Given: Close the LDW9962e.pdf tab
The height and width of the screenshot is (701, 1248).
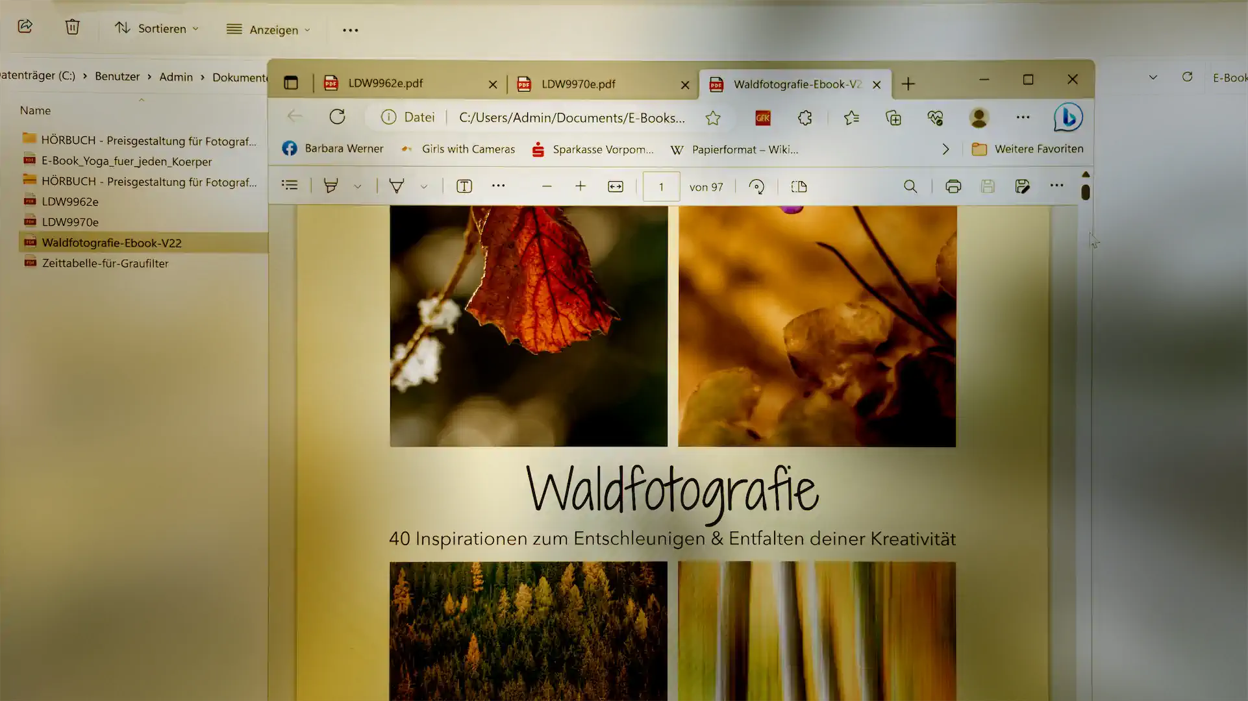Looking at the screenshot, I should 493,84.
